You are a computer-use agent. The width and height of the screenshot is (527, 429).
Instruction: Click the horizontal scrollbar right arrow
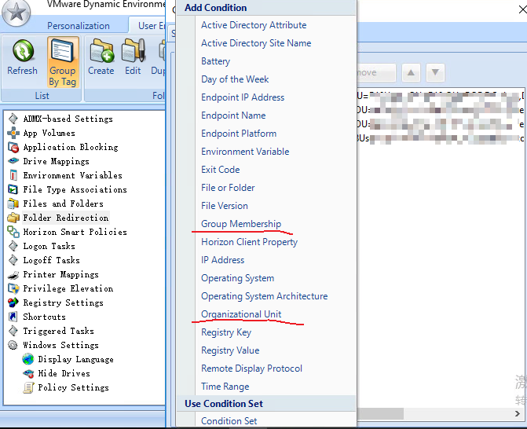[518, 413]
